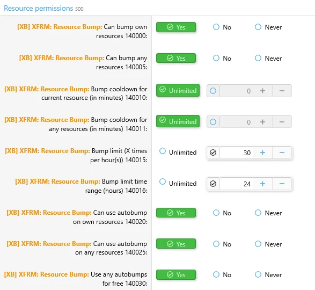Select Never for Can bump own resources

click(268, 27)
